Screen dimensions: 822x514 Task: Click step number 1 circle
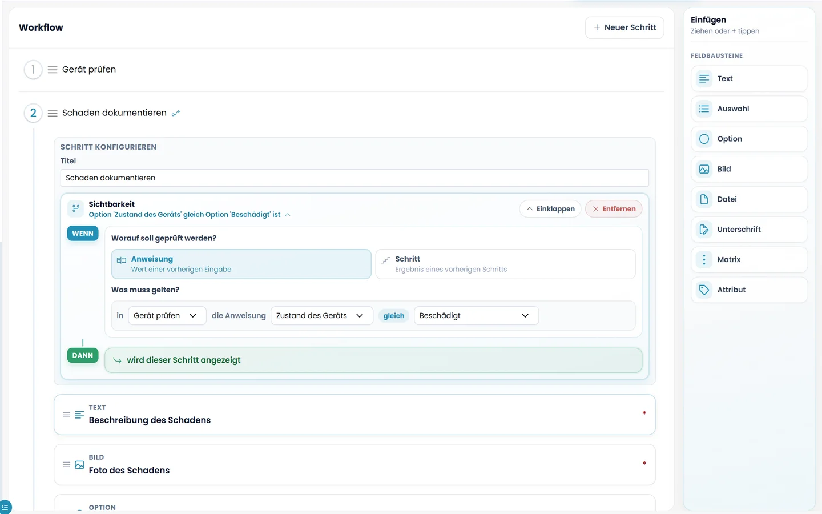pyautogui.click(x=33, y=70)
